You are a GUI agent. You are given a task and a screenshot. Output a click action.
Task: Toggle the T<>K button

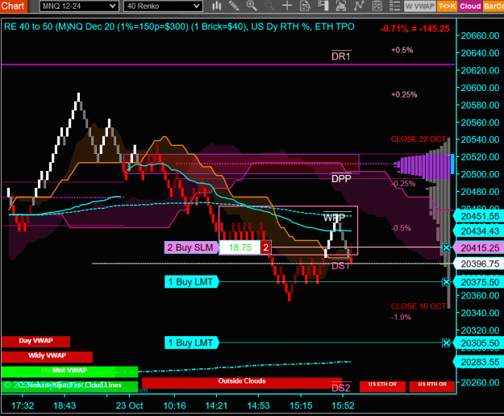pyautogui.click(x=447, y=6)
